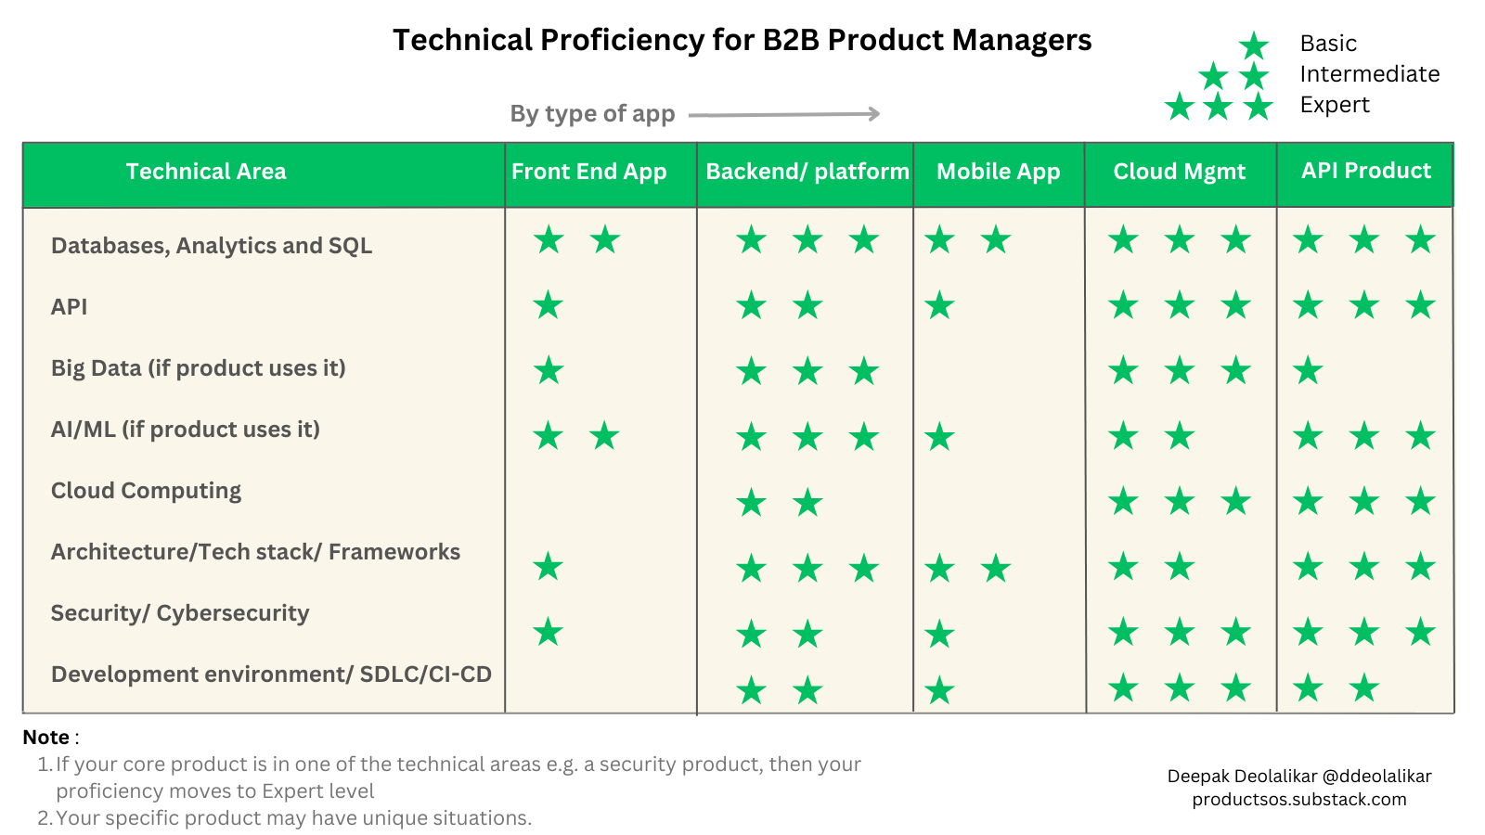1485x835 pixels.
Task: Click the Mobile App star in SDLC/CI-CD row
Action: click(x=939, y=689)
